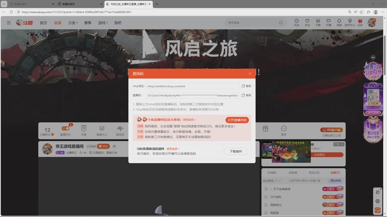Open the 云顶圣景 purple promo card
387x217 pixels.
click(x=373, y=100)
